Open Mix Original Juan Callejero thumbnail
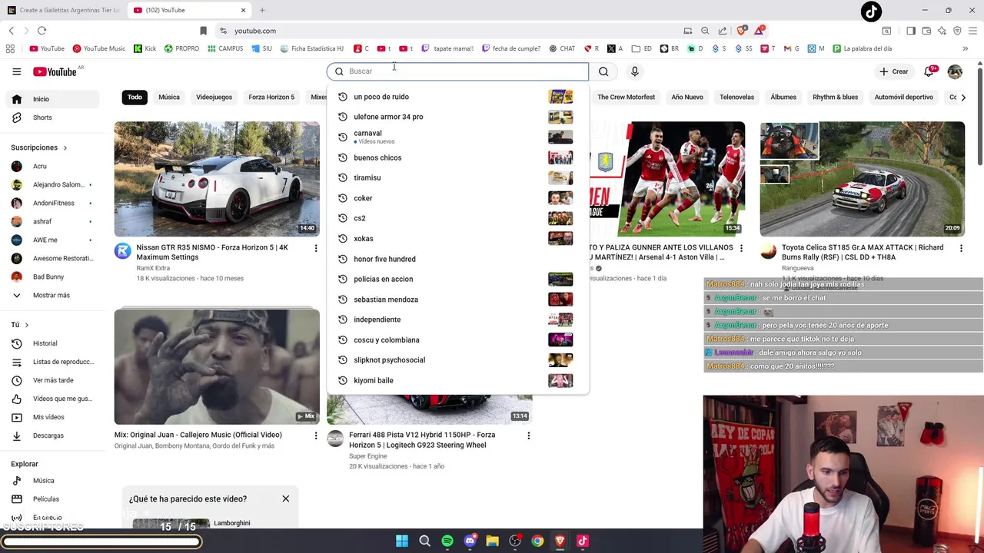The width and height of the screenshot is (984, 553). point(217,366)
